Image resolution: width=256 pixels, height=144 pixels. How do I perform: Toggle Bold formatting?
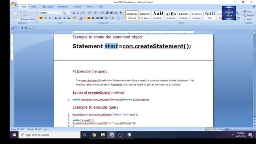click(x=41, y=18)
